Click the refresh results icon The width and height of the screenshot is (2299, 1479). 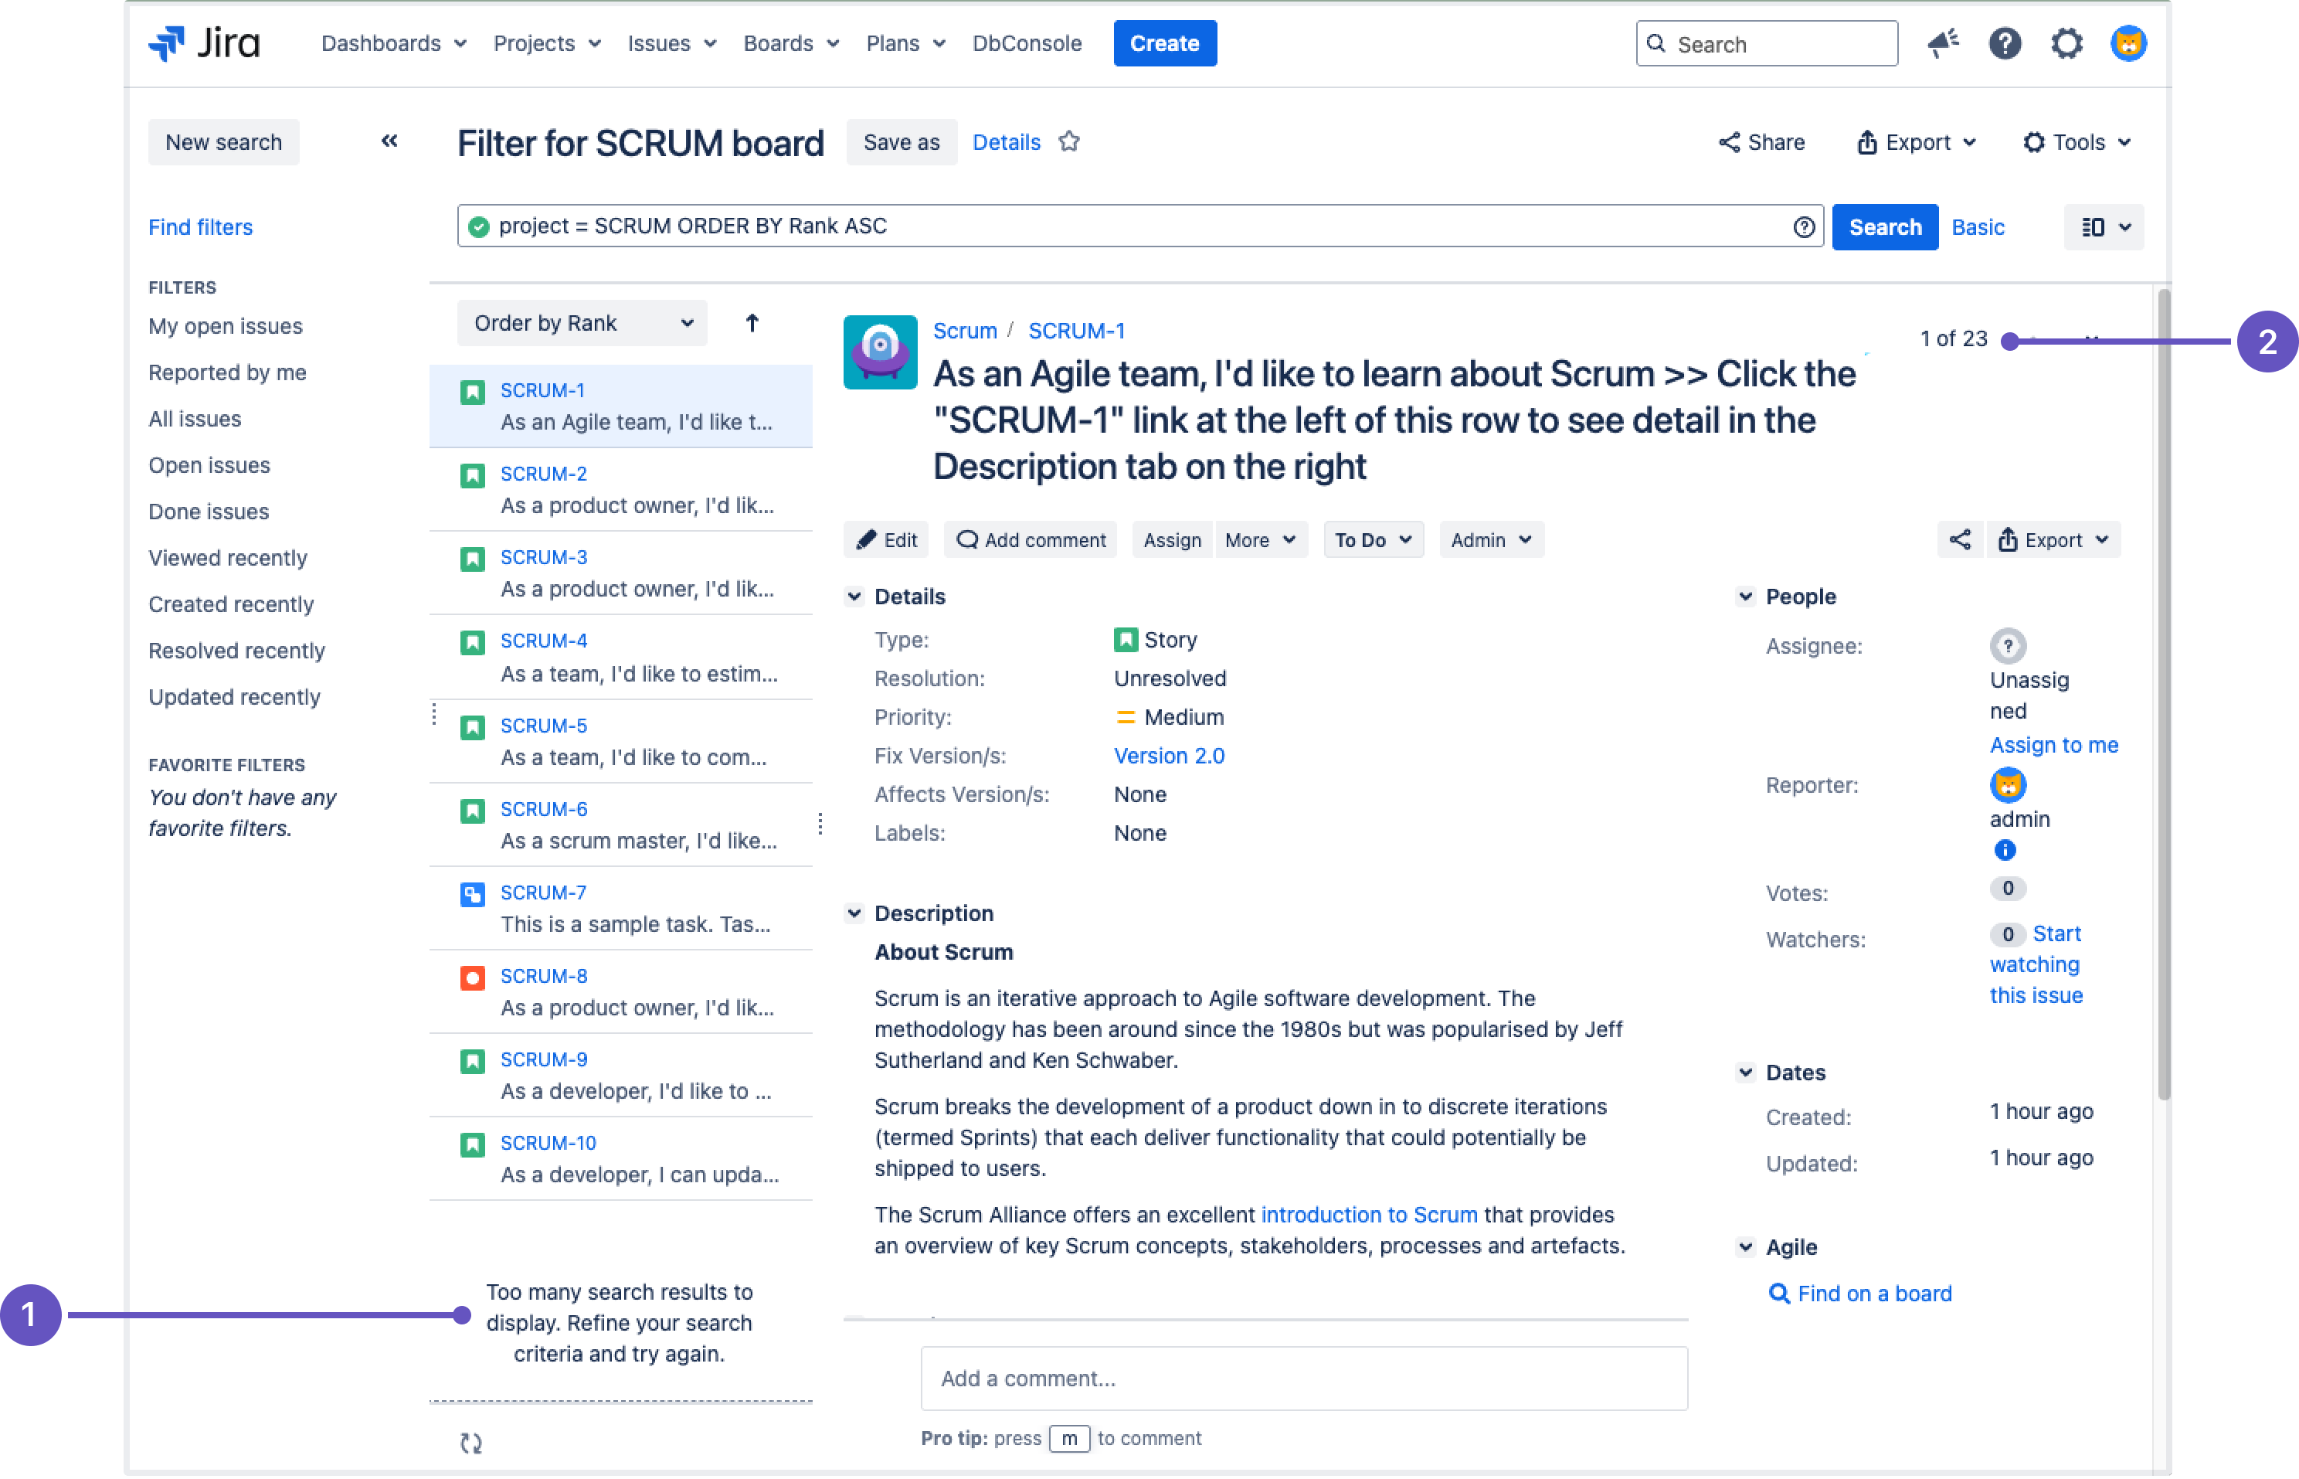(470, 1443)
